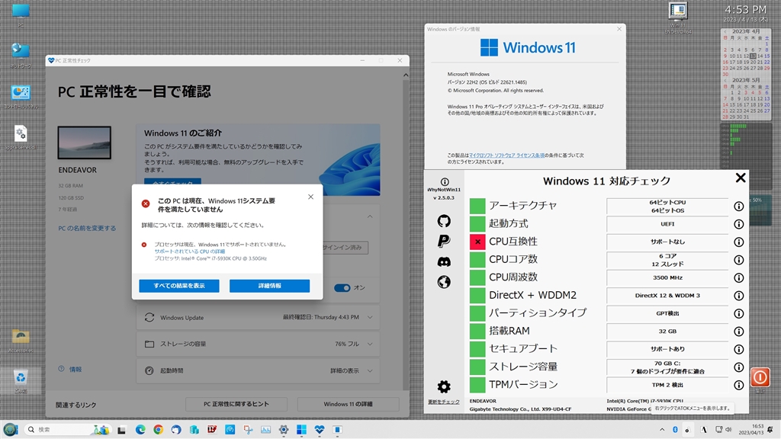Open the Recycle Bin desktop icon

[x=21, y=380]
